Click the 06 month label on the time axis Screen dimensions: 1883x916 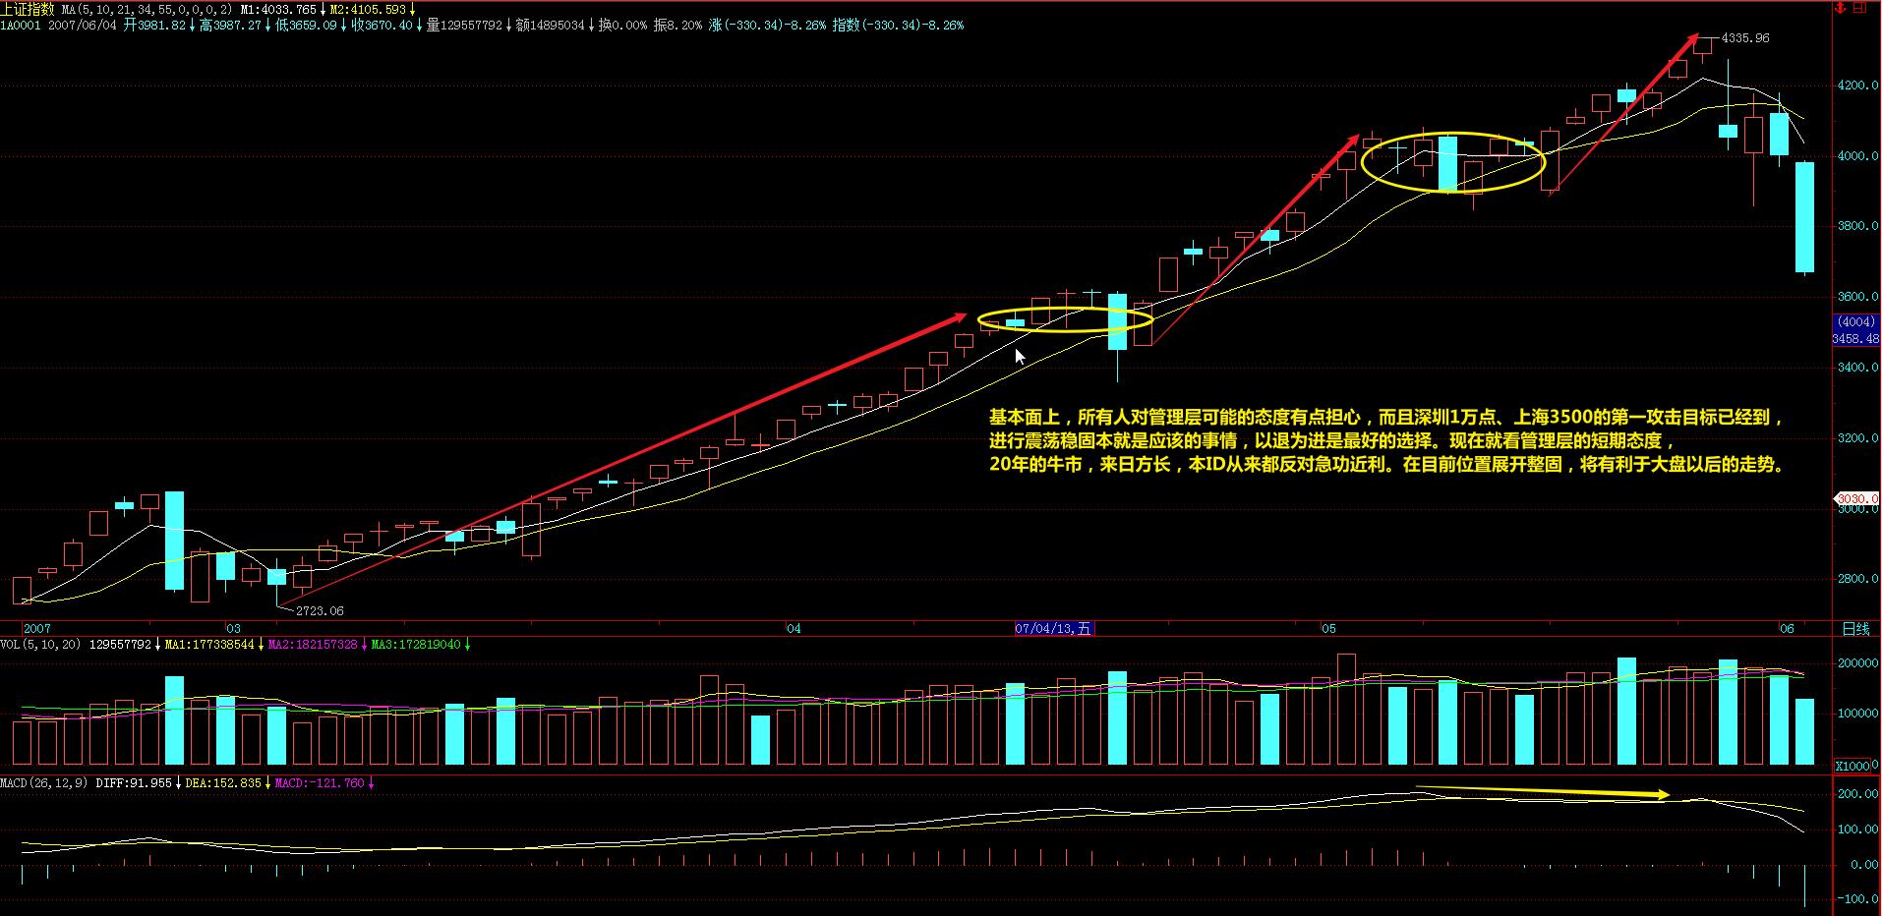pos(1787,628)
